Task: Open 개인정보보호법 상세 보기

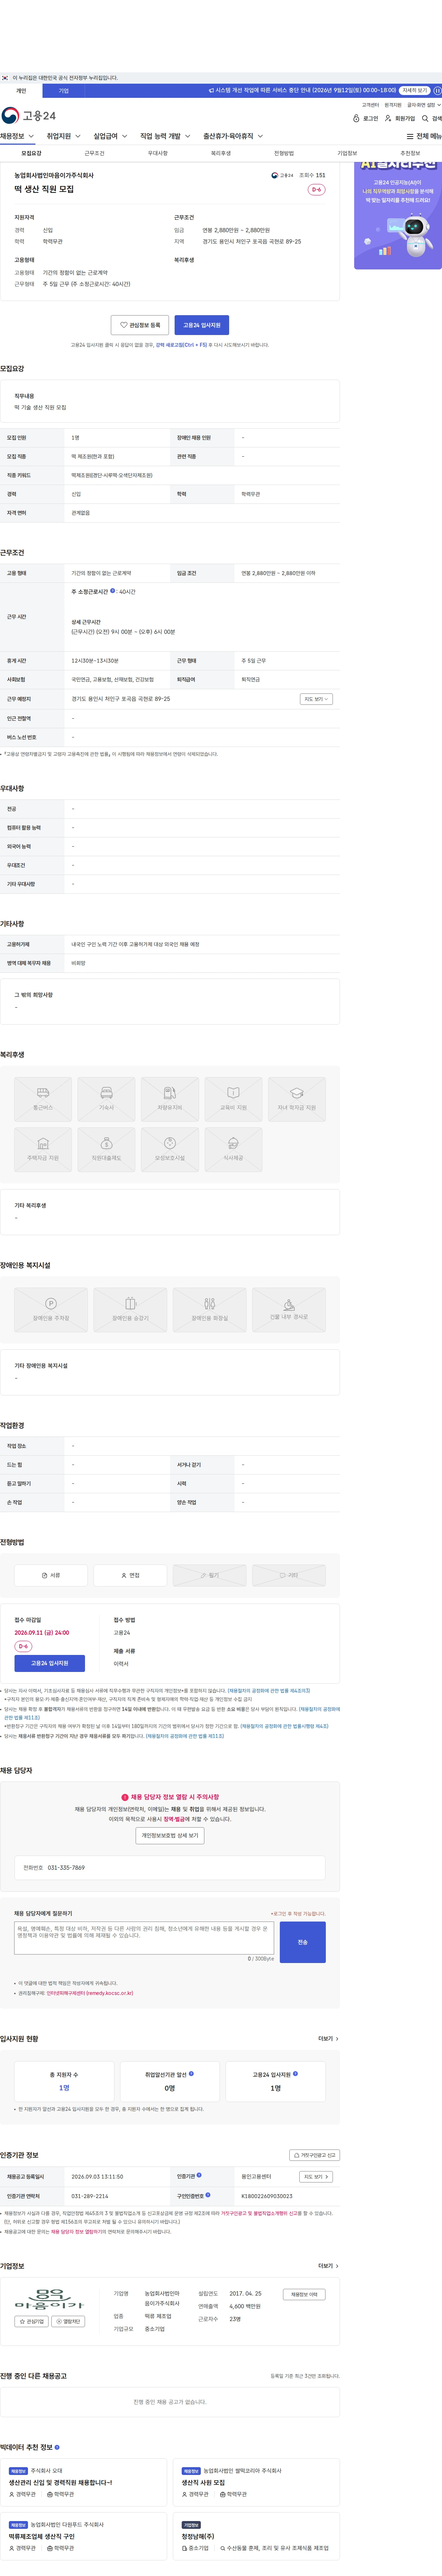Action: pos(170,1836)
